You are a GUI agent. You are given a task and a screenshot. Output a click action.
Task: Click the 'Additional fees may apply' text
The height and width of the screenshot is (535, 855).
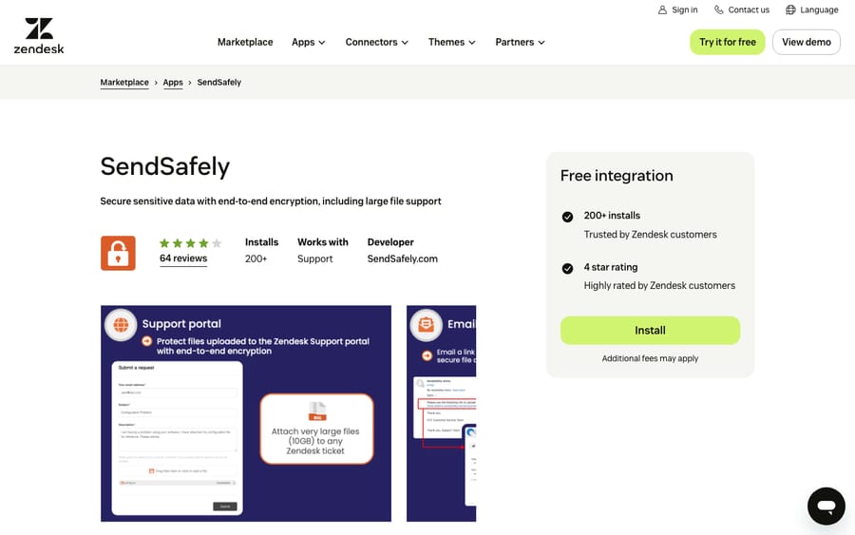pos(650,358)
